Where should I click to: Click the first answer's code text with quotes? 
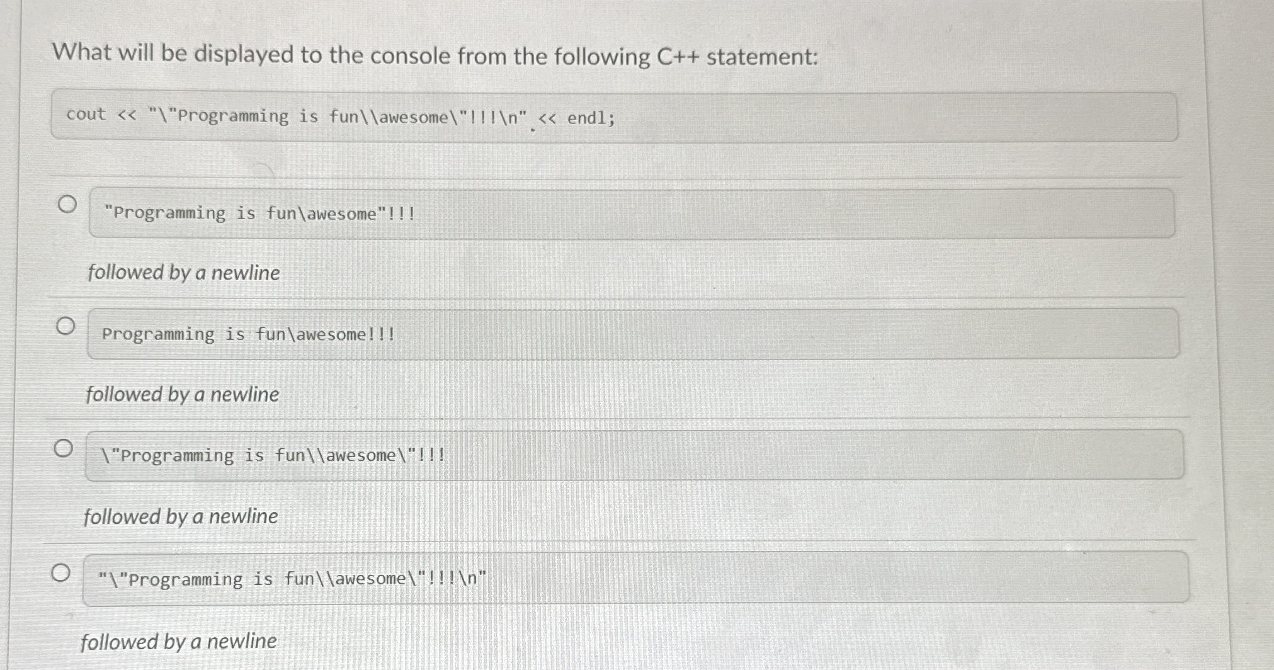click(259, 213)
